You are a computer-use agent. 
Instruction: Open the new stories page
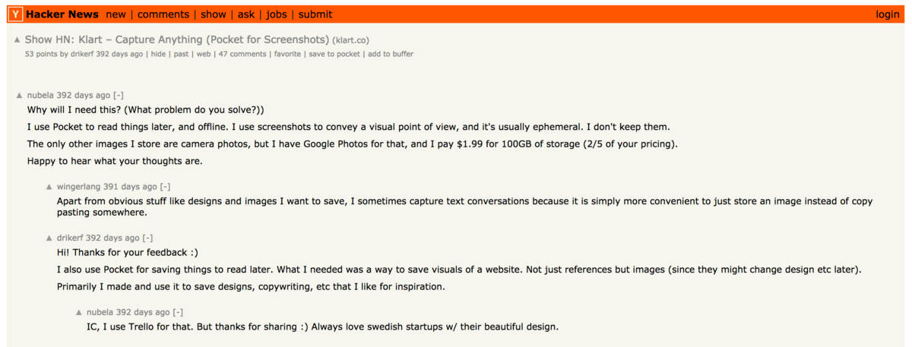pyautogui.click(x=116, y=14)
